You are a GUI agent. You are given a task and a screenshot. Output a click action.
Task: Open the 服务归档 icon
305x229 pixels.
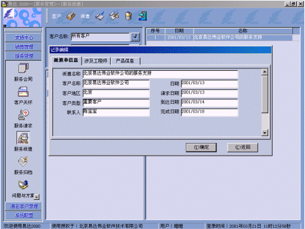pyautogui.click(x=23, y=162)
